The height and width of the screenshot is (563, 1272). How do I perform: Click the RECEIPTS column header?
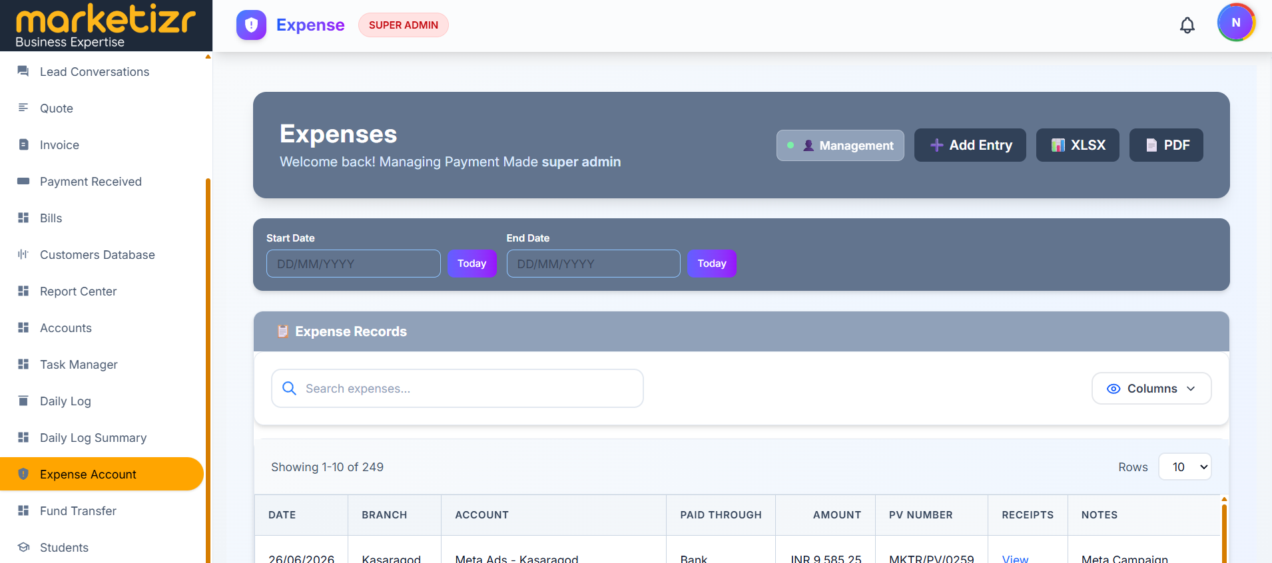pos(1028,515)
